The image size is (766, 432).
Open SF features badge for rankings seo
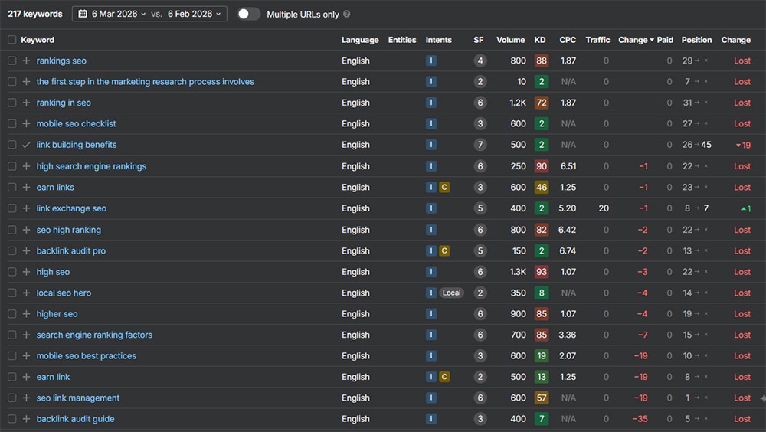(480, 61)
